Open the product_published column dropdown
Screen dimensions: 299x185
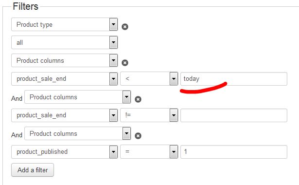[x=65, y=152]
